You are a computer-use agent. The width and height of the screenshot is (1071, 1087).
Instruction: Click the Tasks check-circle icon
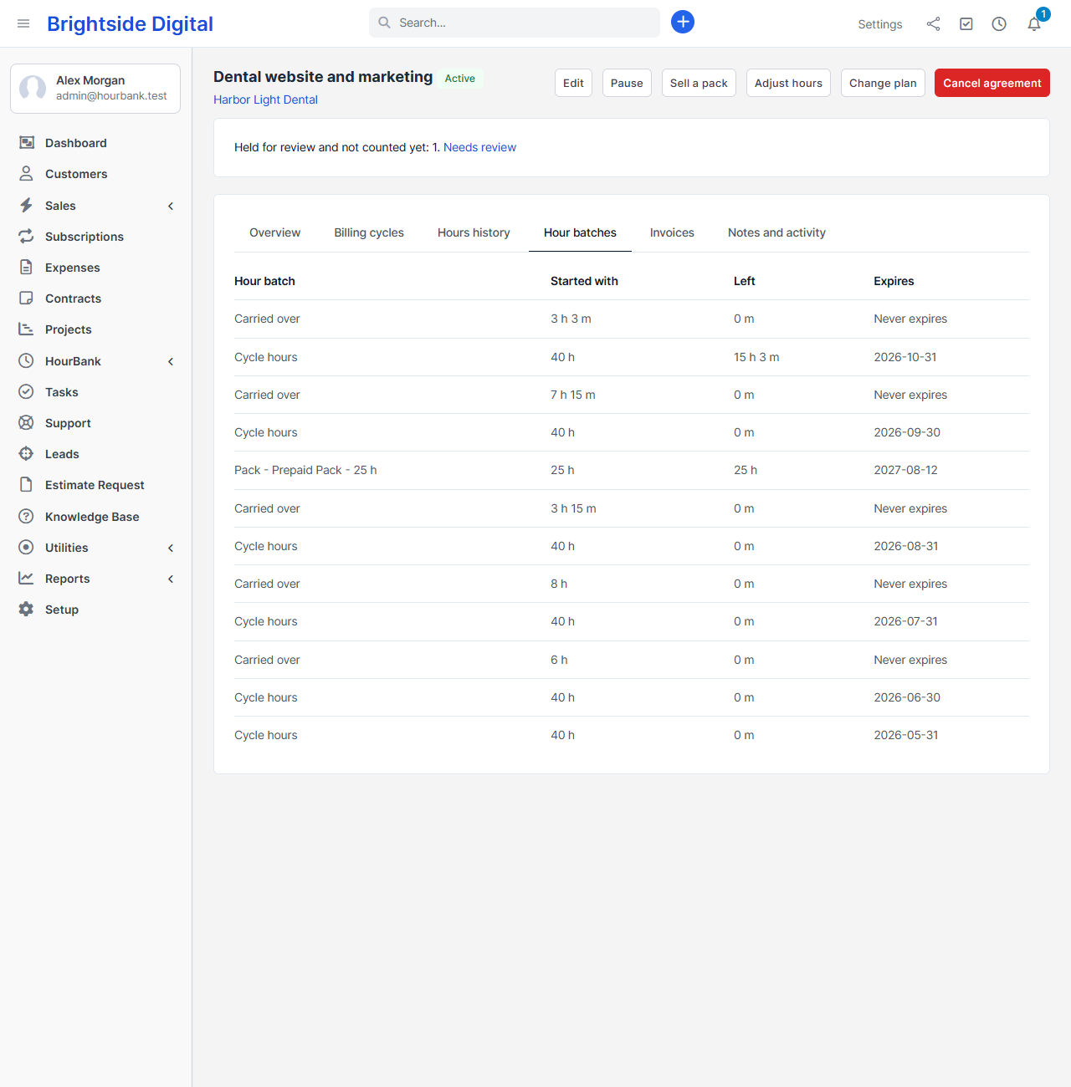(27, 392)
